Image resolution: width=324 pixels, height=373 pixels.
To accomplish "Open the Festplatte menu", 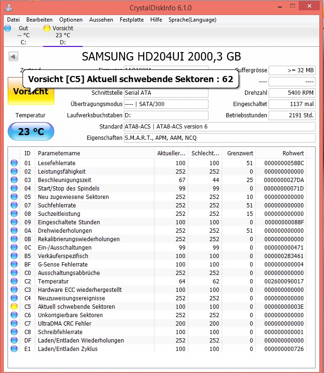I will 131,20.
